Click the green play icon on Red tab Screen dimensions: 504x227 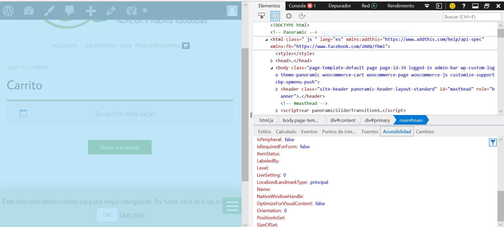[x=374, y=6]
